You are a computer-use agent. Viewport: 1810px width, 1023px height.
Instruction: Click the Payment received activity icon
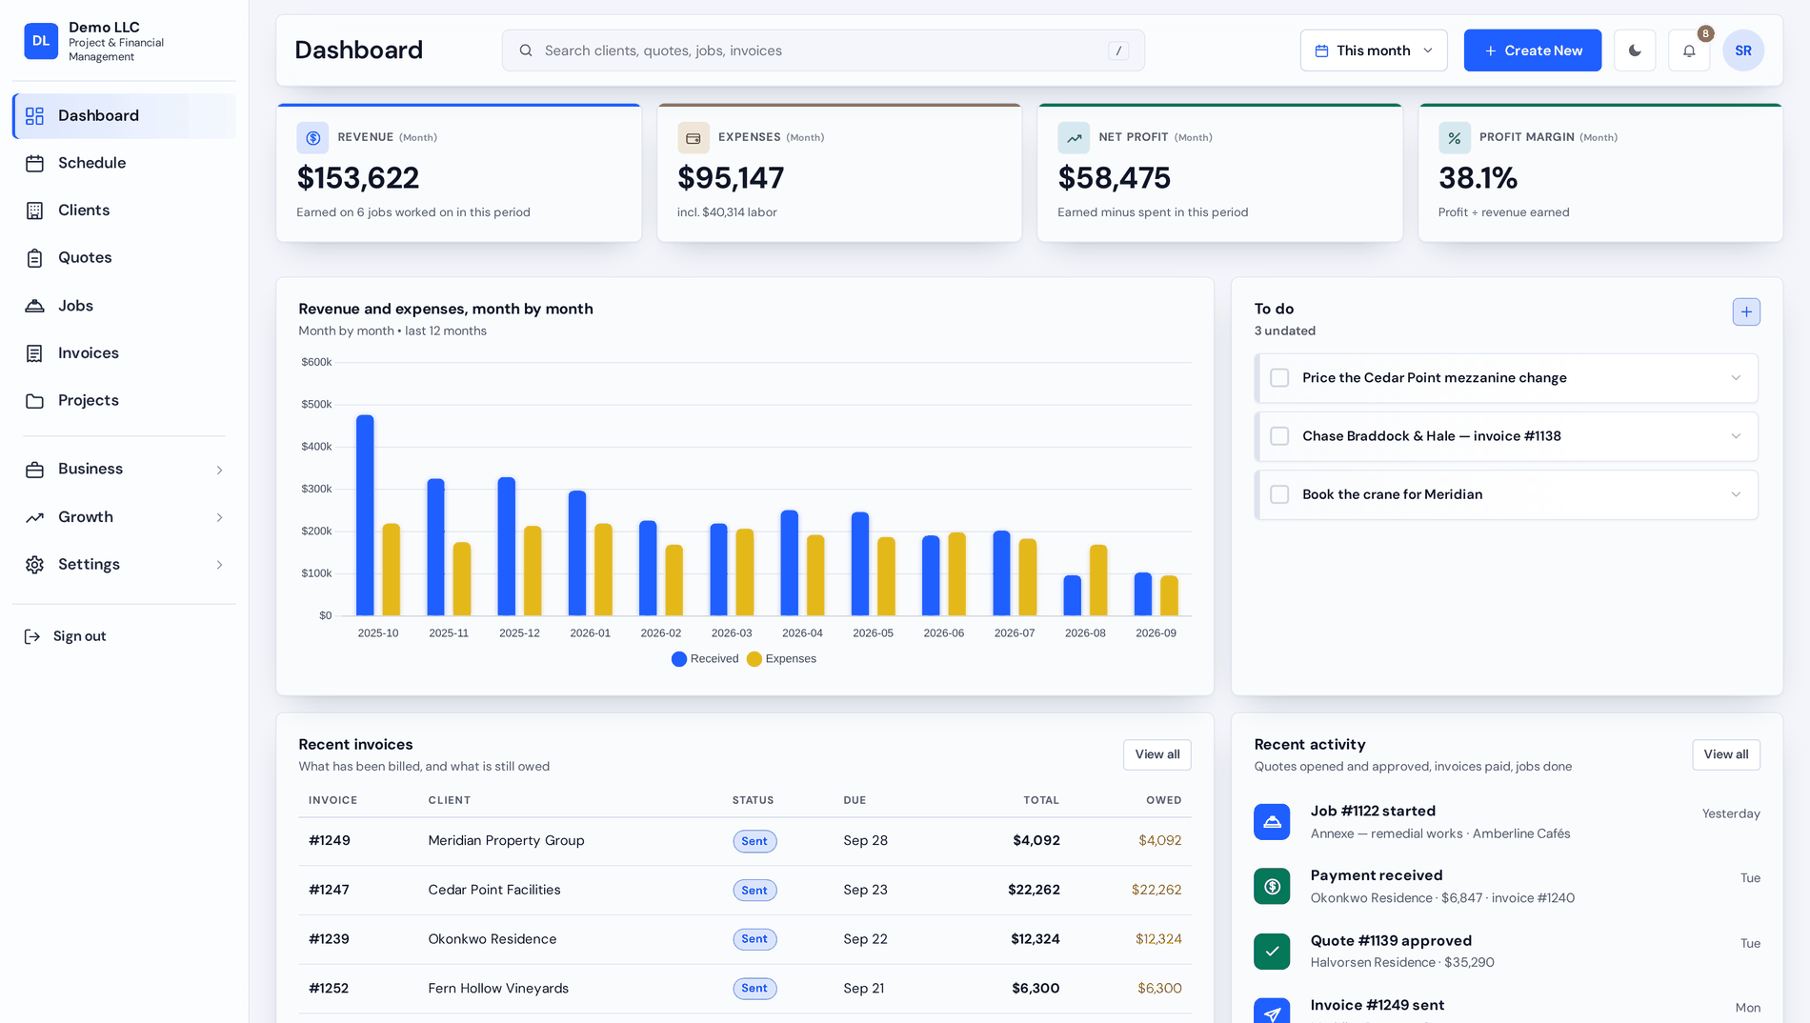click(1272, 886)
